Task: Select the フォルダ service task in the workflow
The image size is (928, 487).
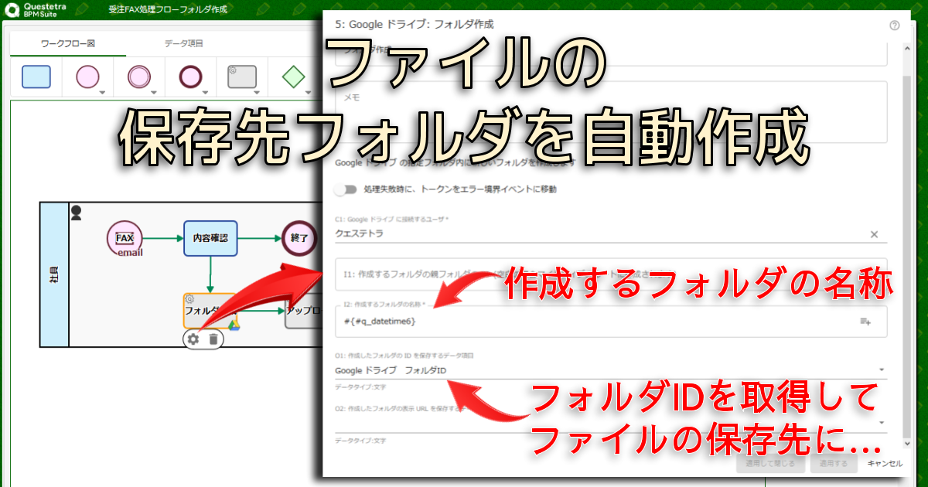Action: click(210, 312)
